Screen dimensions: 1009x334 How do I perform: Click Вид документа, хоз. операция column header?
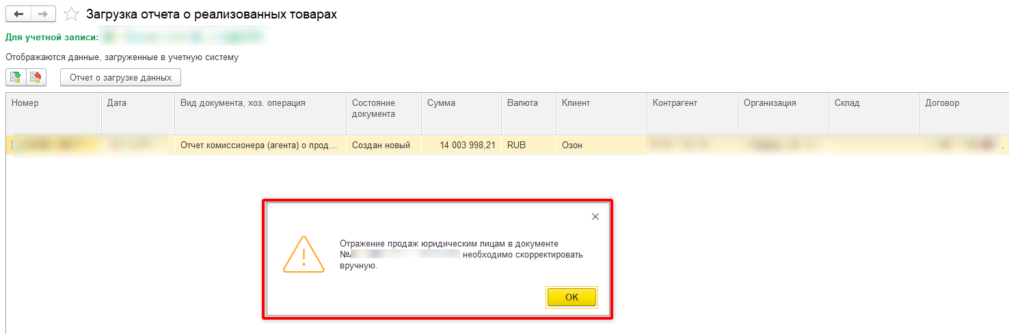260,113
